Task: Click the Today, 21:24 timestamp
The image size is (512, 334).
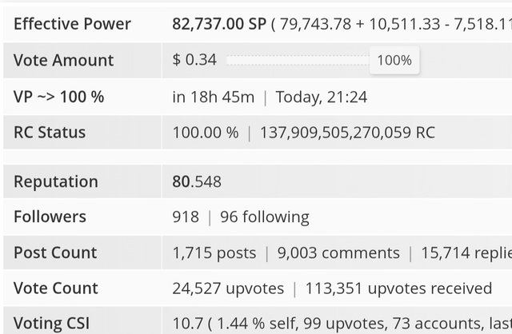Action: click(322, 97)
